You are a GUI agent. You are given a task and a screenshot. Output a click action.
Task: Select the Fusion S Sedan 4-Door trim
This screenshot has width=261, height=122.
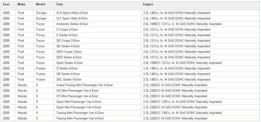click(67, 68)
